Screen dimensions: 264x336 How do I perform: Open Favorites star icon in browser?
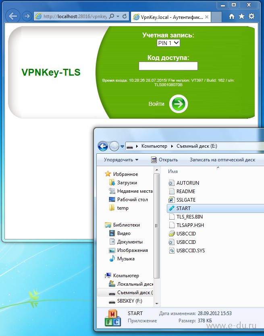tap(242, 16)
